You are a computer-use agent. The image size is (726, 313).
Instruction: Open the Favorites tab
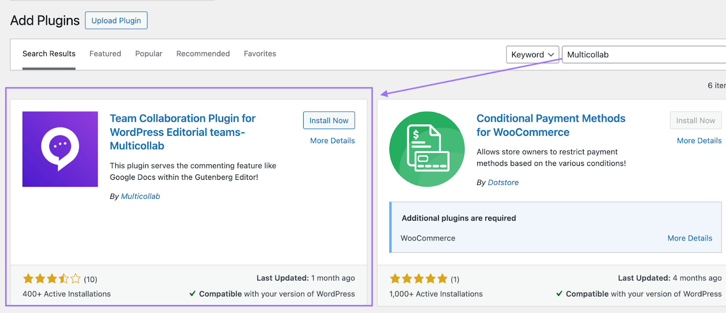tap(260, 53)
